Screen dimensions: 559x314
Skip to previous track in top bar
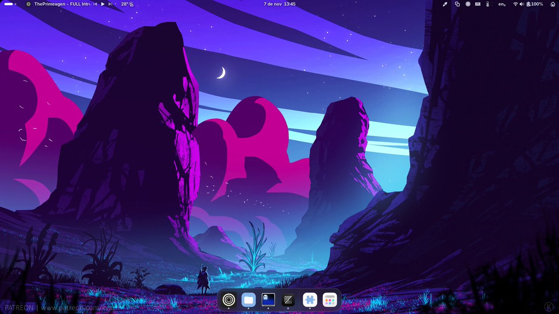(x=95, y=4)
